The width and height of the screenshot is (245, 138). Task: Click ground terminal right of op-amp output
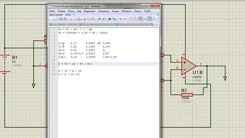[225, 78]
